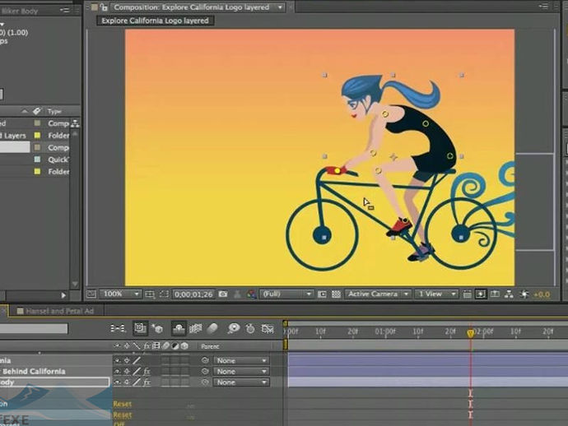The width and height of the screenshot is (568, 426).
Task: Click Collapse Transformations header switch icon
Action: (x=127, y=346)
